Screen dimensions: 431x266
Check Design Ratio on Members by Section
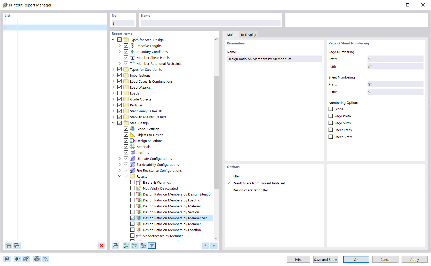132,212
